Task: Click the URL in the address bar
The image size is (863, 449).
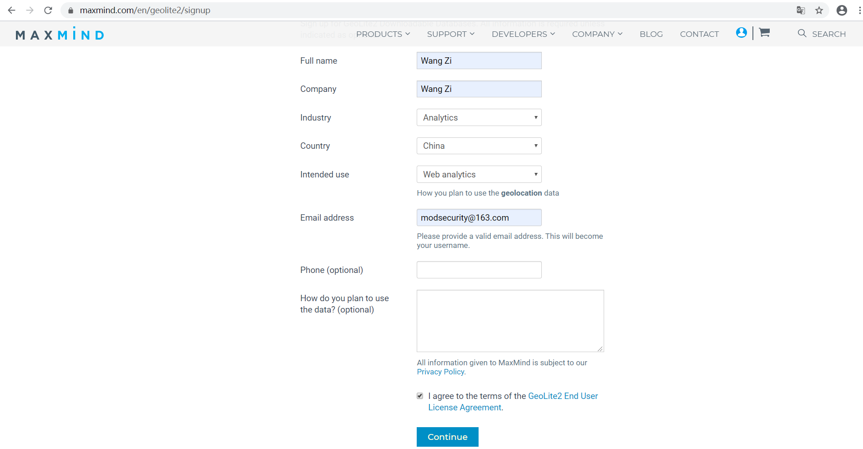Action: pos(145,10)
